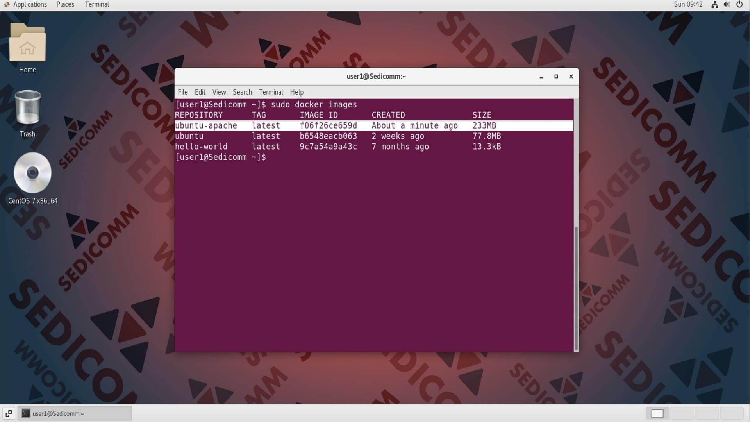Open the Places menu

coord(65,4)
